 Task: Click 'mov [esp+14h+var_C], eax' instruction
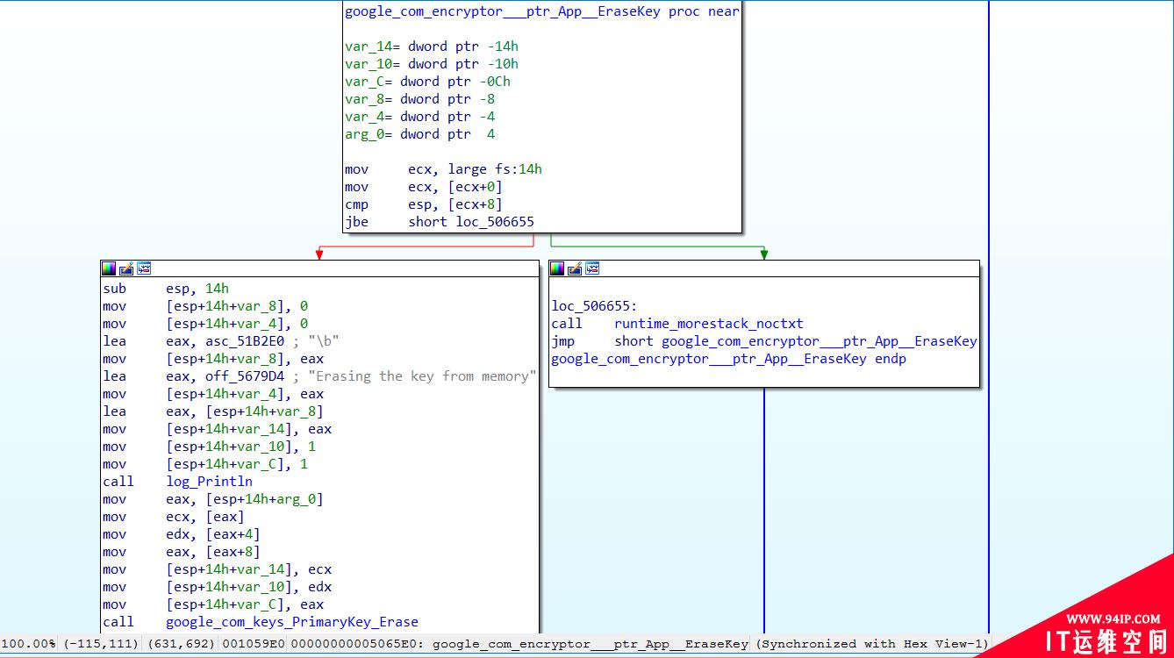213,604
